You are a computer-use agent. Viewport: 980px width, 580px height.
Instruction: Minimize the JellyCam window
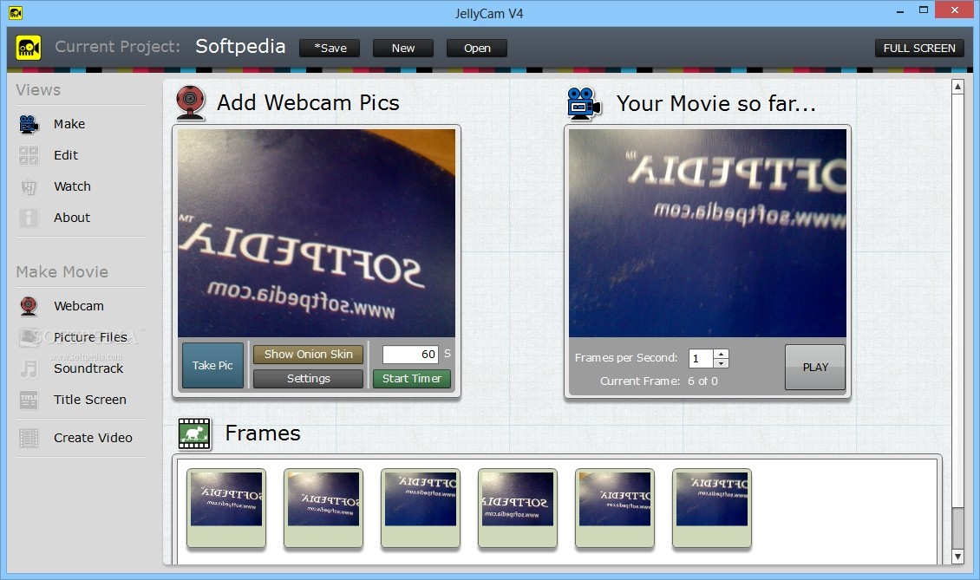(900, 11)
